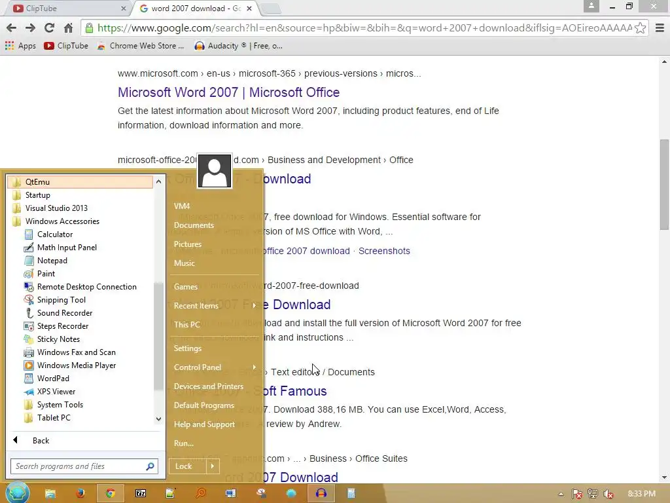Open the arrow next to Lock

213,466
